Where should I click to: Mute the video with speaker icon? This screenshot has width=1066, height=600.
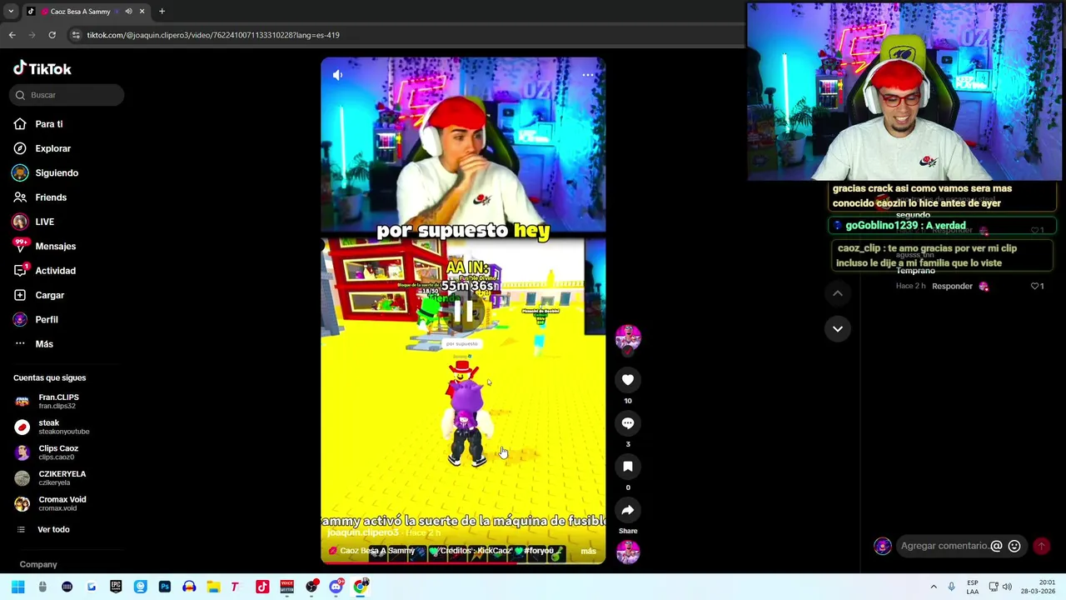pyautogui.click(x=337, y=75)
